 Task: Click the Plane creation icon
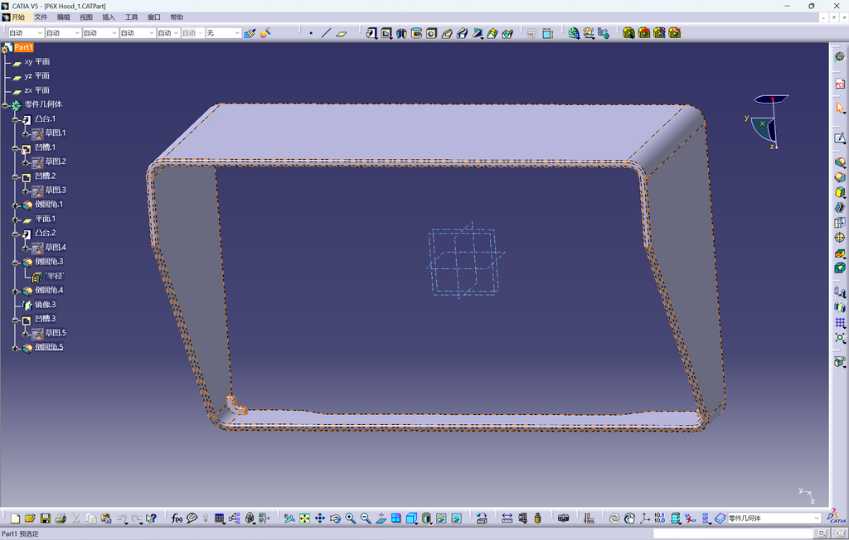(x=341, y=33)
